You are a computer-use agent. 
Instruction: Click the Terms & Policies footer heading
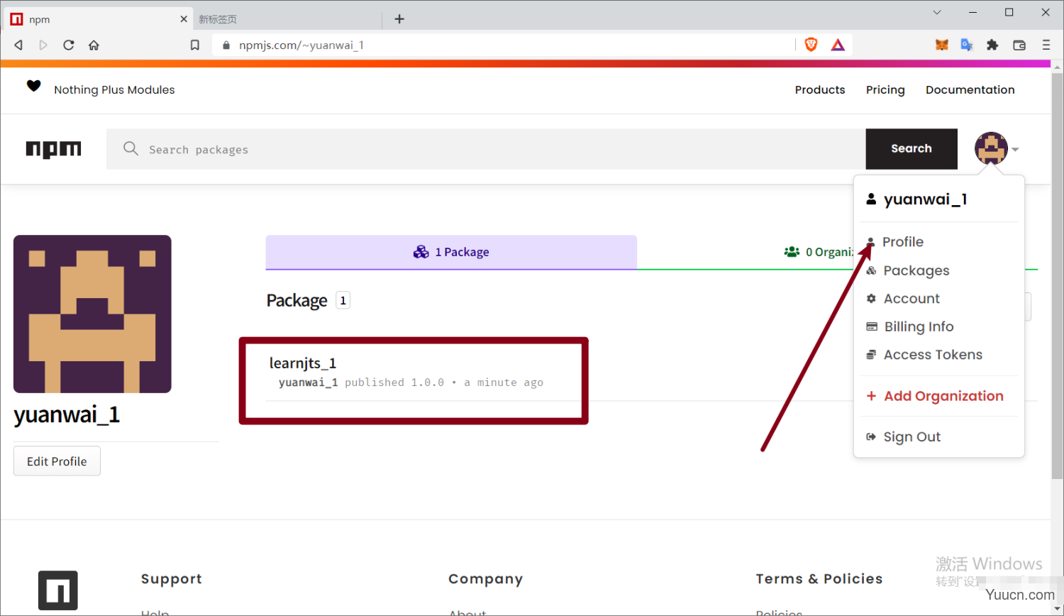pos(819,579)
